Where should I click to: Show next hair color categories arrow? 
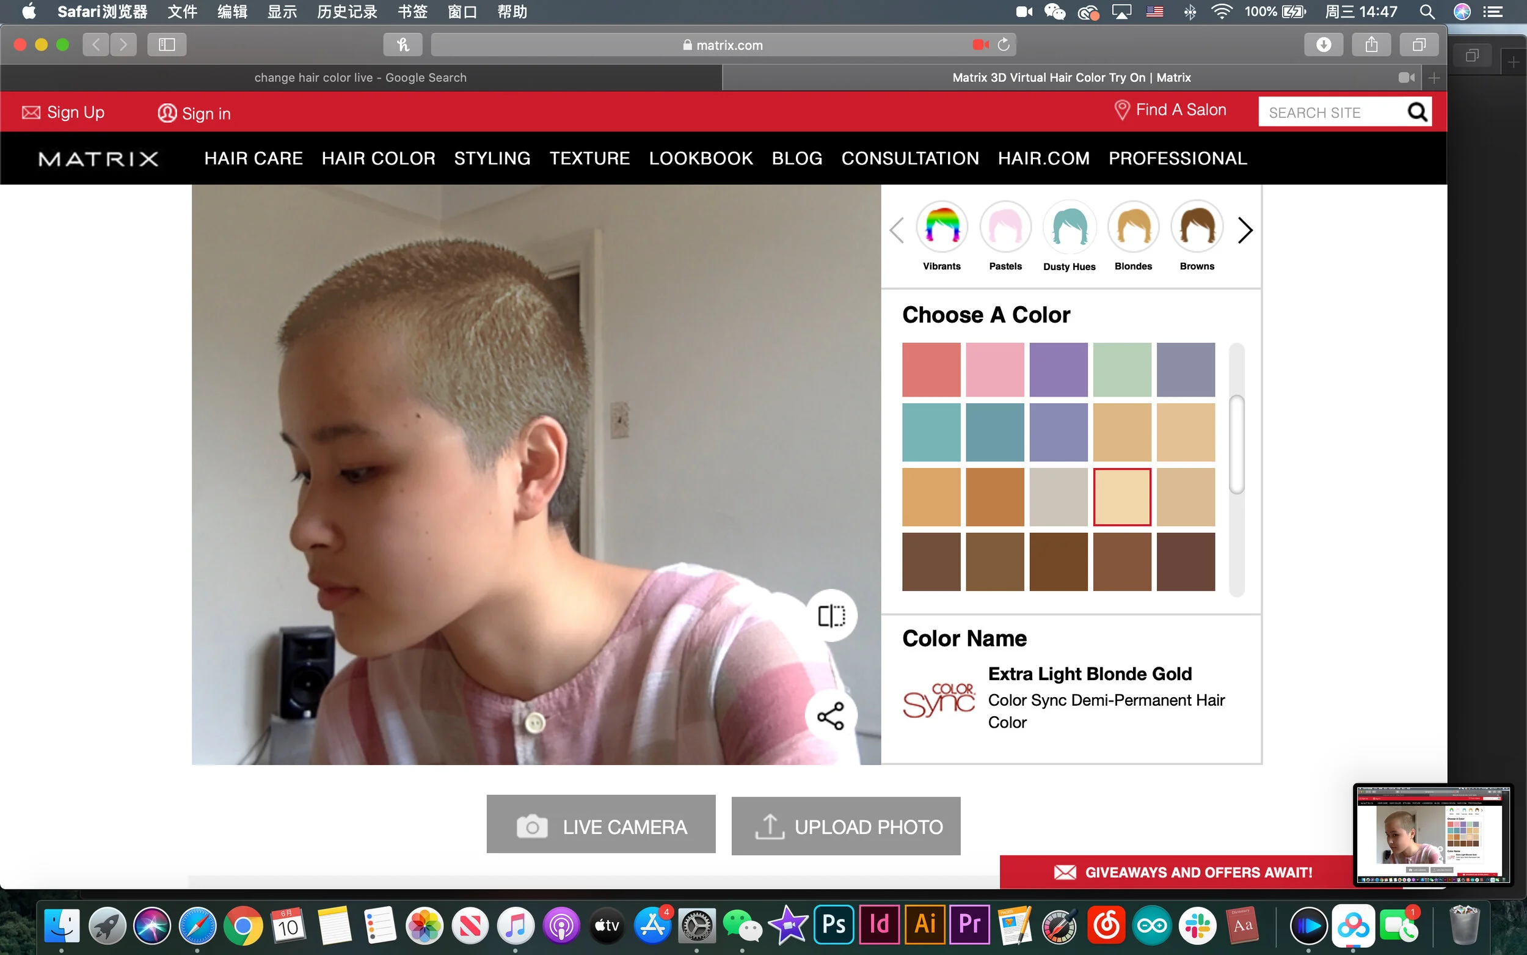[1244, 230]
